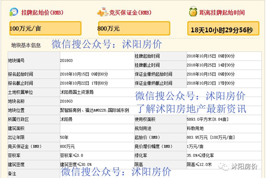Click the 沭阳县 value beside 所属行政区

point(66,119)
